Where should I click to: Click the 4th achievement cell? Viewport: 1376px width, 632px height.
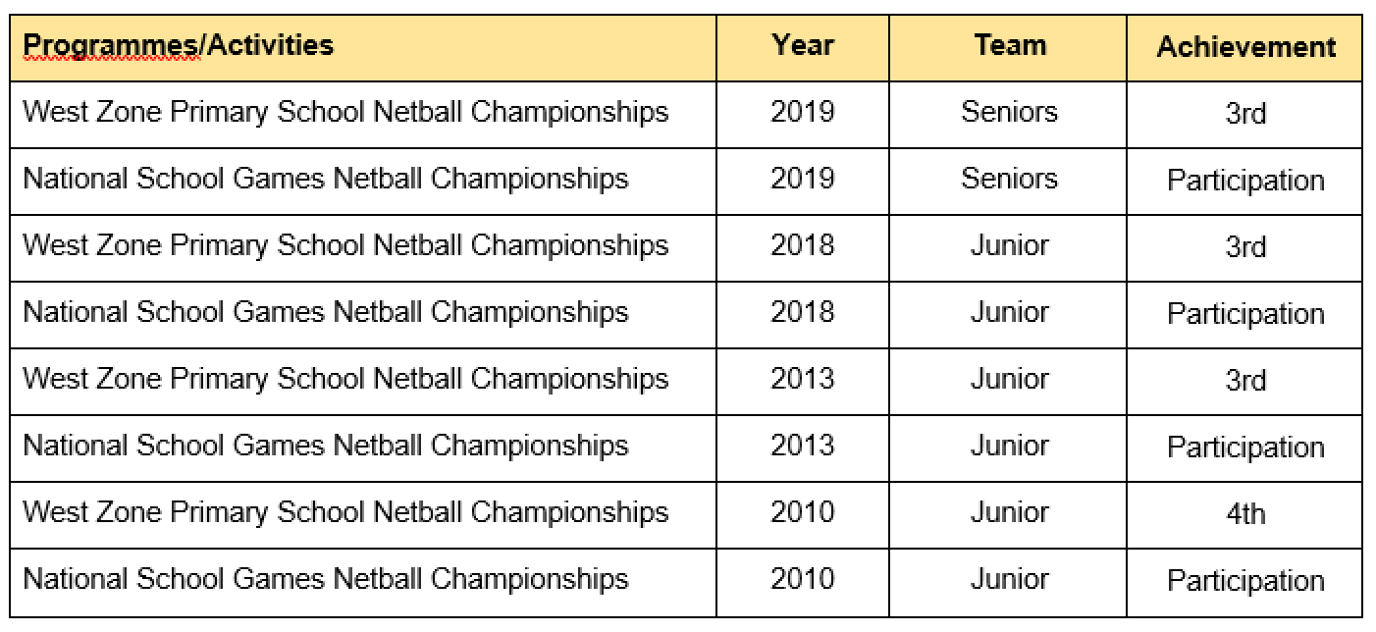1244,515
